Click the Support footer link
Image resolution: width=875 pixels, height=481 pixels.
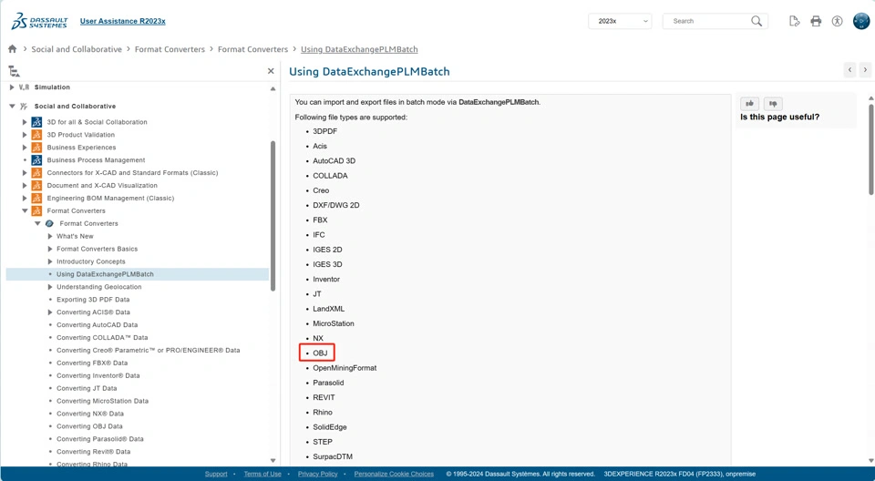pyautogui.click(x=216, y=474)
